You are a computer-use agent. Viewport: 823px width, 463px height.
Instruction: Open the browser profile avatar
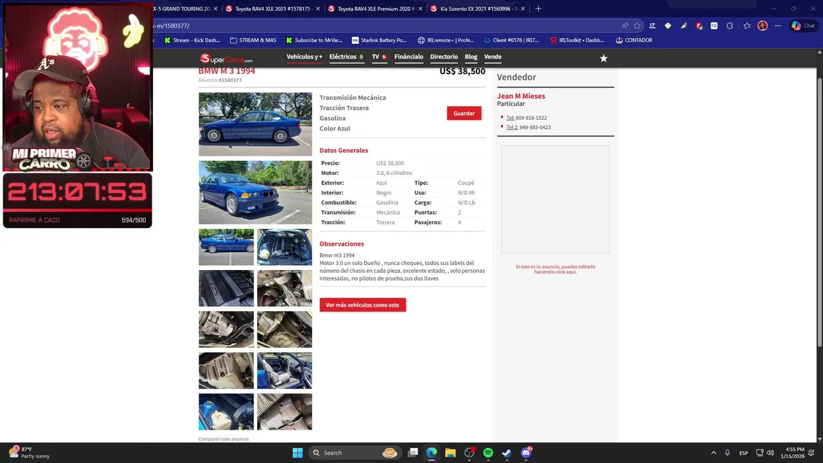763,26
